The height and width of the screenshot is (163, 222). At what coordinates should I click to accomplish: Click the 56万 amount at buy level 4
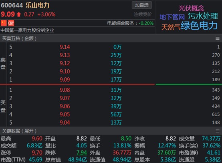point(116,115)
